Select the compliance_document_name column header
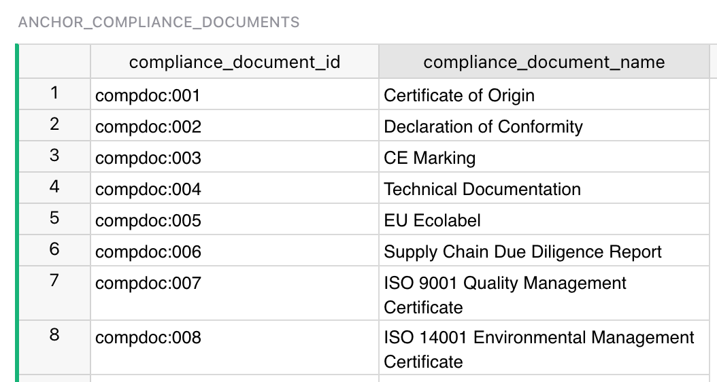The image size is (717, 382). (544, 63)
